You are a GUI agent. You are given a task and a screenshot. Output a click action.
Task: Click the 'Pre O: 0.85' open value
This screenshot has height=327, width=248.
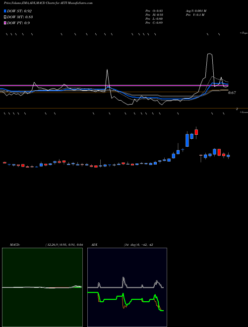coord(154,11)
